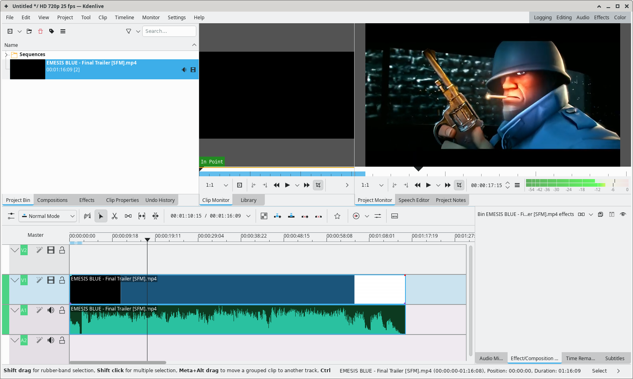The image size is (633, 379).
Task: Open Project Monitor hamburger options
Action: (517, 185)
